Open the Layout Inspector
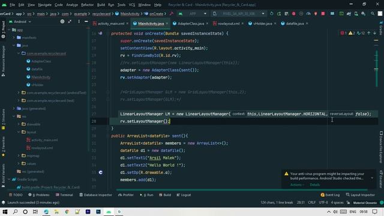The width and height of the screenshot is (384, 216). (x=360, y=195)
